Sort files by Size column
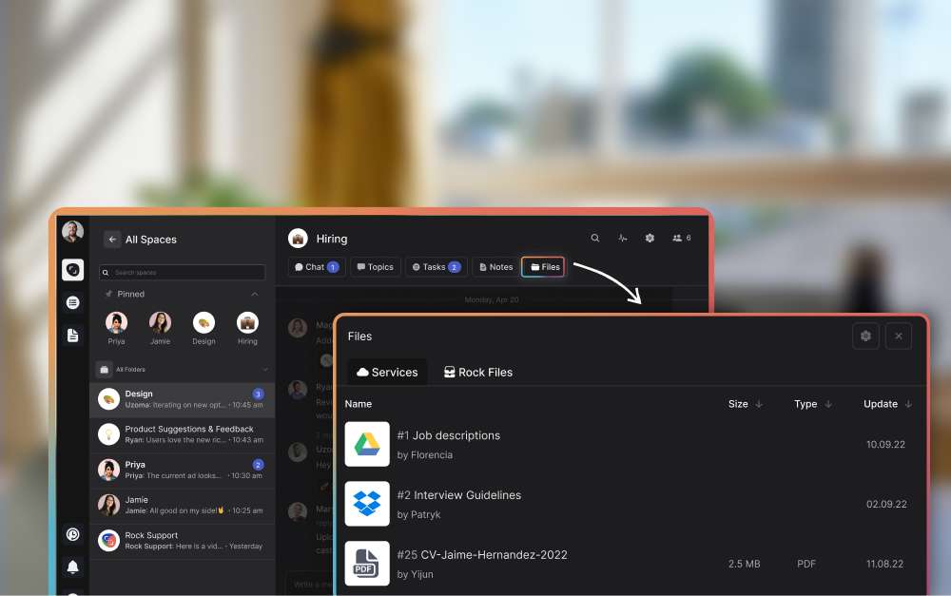This screenshot has height=596, width=951. pyautogui.click(x=747, y=404)
